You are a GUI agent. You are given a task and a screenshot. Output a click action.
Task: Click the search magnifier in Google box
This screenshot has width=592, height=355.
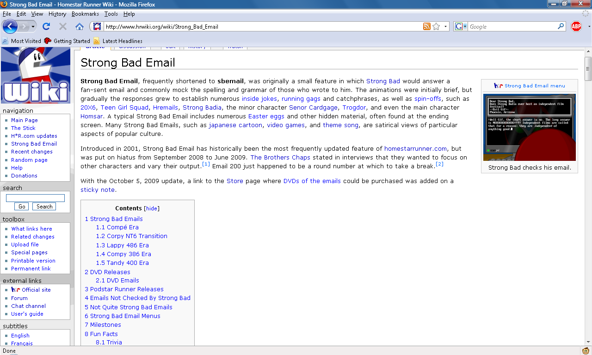pos(561,26)
